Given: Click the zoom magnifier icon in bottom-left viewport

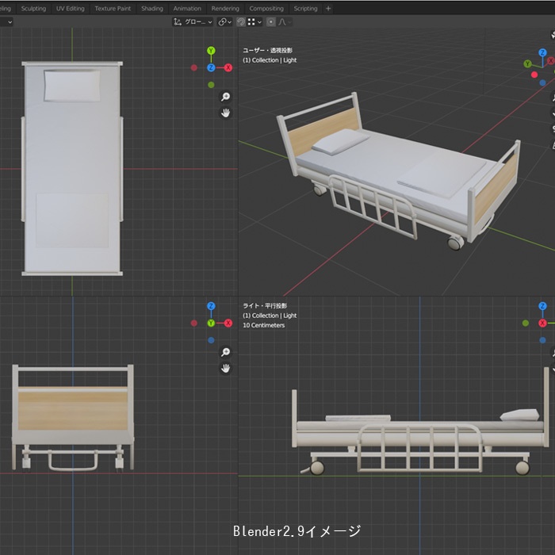Looking at the screenshot, I should click(x=225, y=352).
